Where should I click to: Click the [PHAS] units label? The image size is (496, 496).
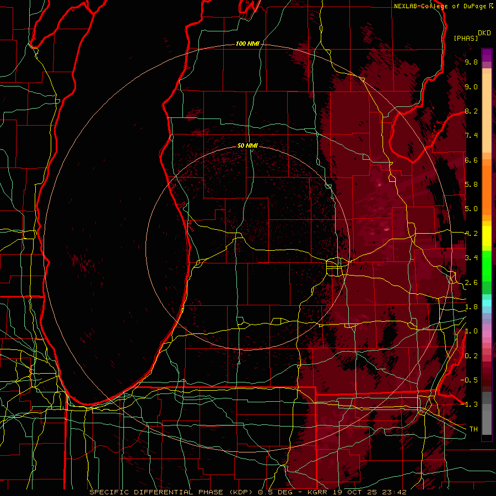tap(466, 38)
